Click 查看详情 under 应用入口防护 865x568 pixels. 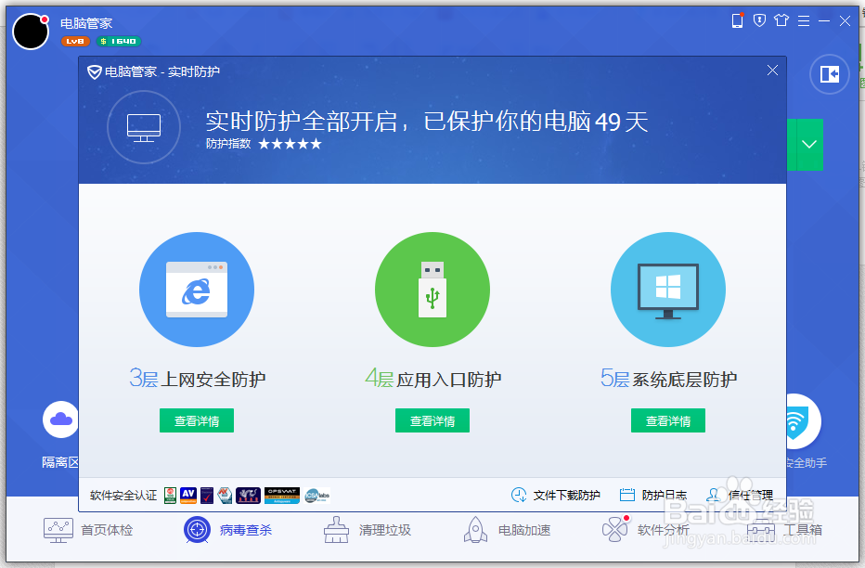point(432,420)
